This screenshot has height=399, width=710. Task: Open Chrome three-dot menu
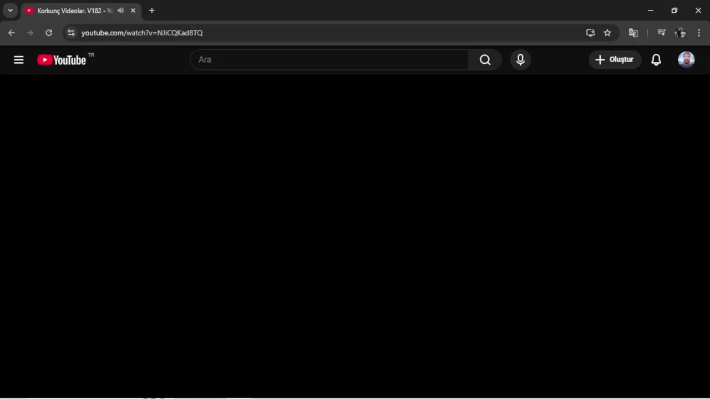pos(699,33)
